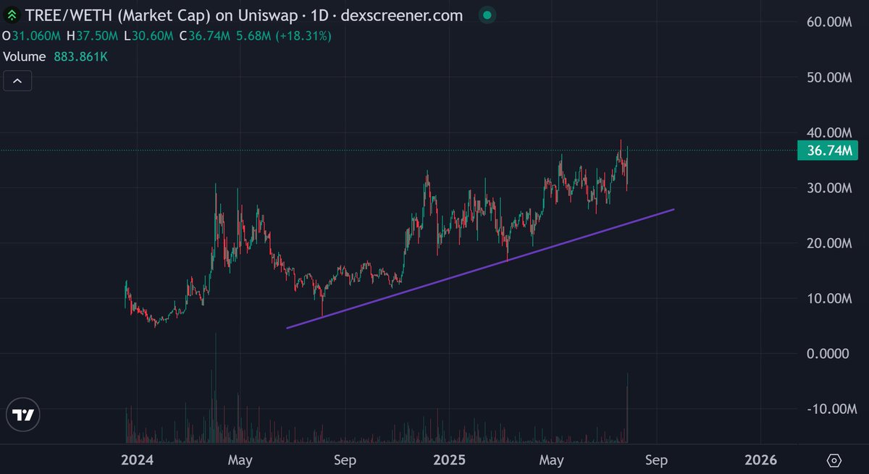Click the 36.74M price tag on the axis
The image size is (869, 474).
point(828,151)
